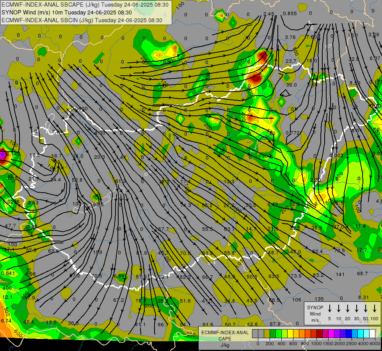Click the map value '2.45'
The width and height of the screenshot is (382, 351).
(269, 14)
